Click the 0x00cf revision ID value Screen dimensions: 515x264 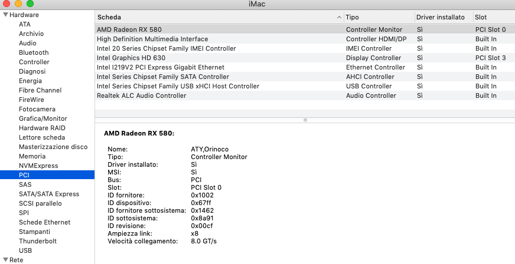[201, 226]
